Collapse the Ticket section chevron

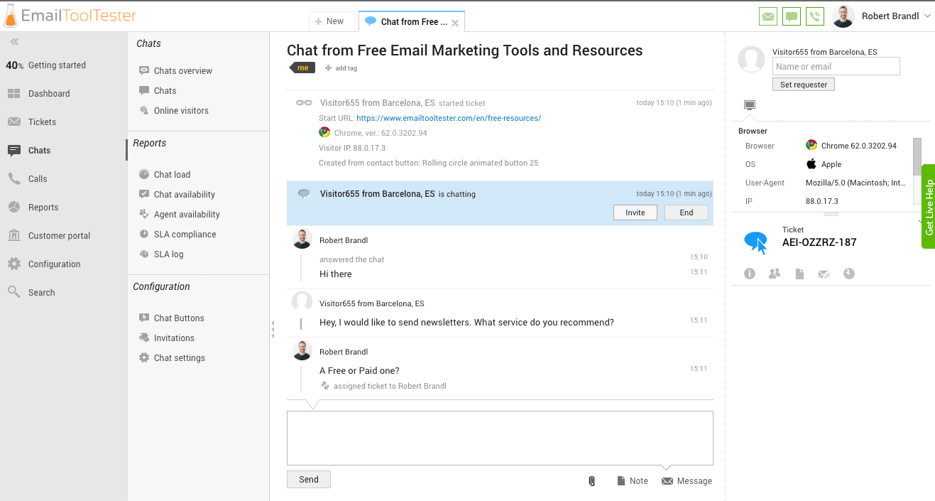click(920, 222)
